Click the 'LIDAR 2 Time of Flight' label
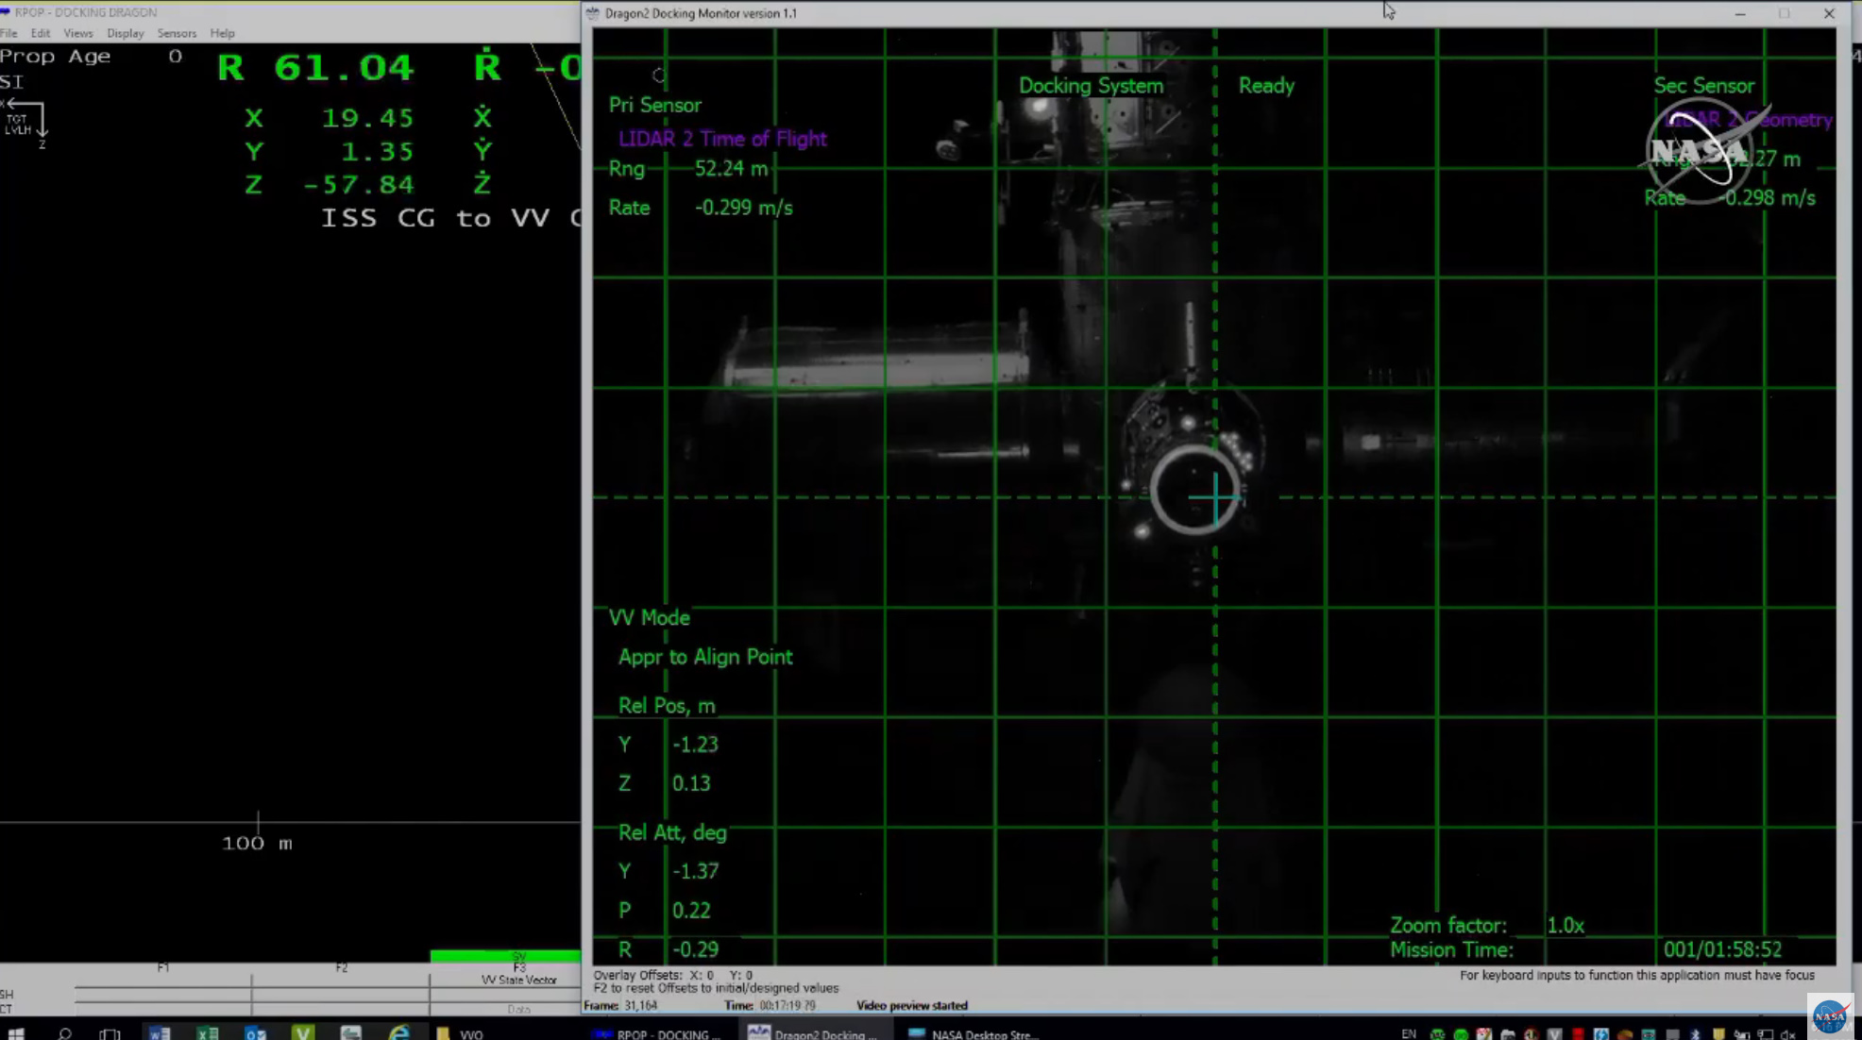 coord(722,139)
